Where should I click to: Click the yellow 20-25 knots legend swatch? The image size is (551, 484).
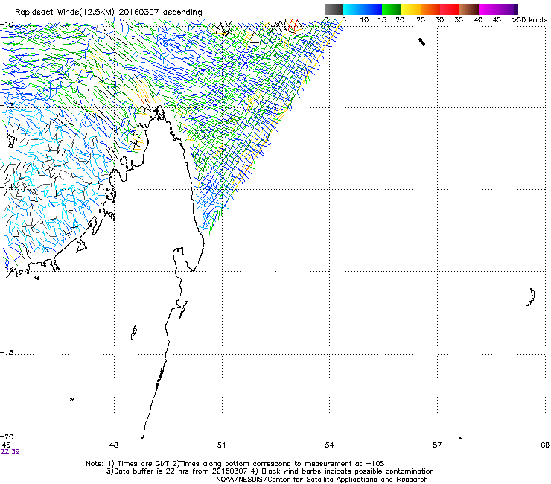coord(411,9)
